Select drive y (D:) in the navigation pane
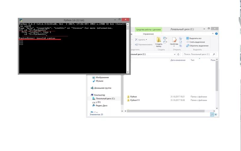The height and width of the screenshot is (151, 241). pos(96,102)
